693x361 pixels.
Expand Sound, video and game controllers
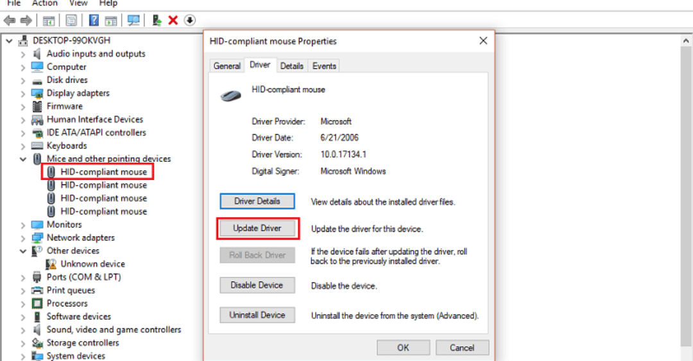coord(23,330)
